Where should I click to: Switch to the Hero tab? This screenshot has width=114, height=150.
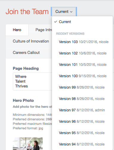(x=17, y=30)
